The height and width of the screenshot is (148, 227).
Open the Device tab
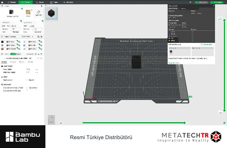pyautogui.click(x=40, y=2)
